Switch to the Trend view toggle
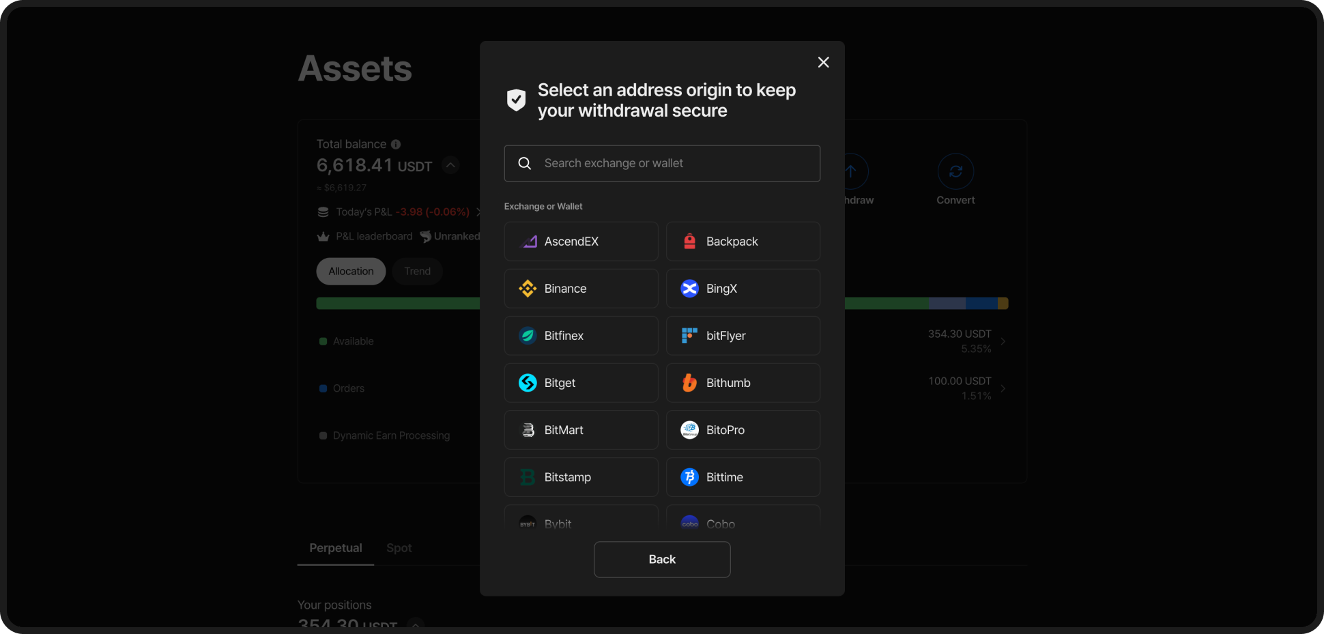1324x634 pixels. click(417, 272)
